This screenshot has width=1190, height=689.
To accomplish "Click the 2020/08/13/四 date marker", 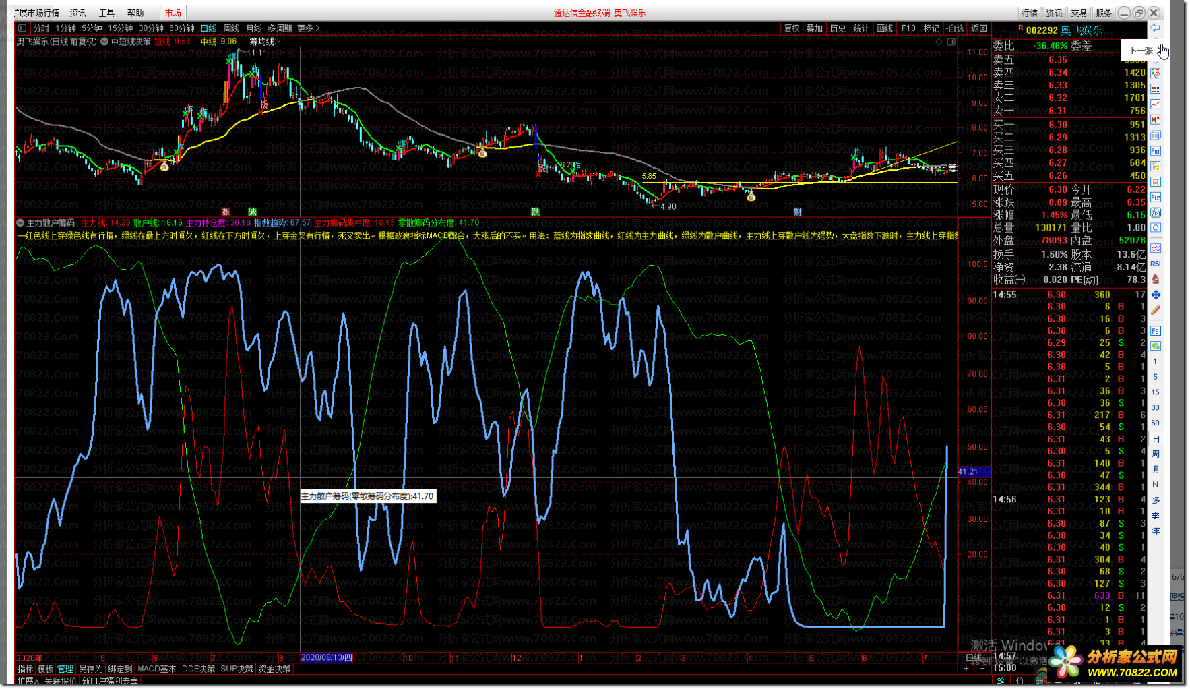I will pyautogui.click(x=326, y=657).
